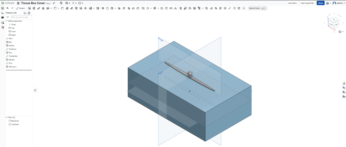Open the view cube display dropdown

(341, 32)
